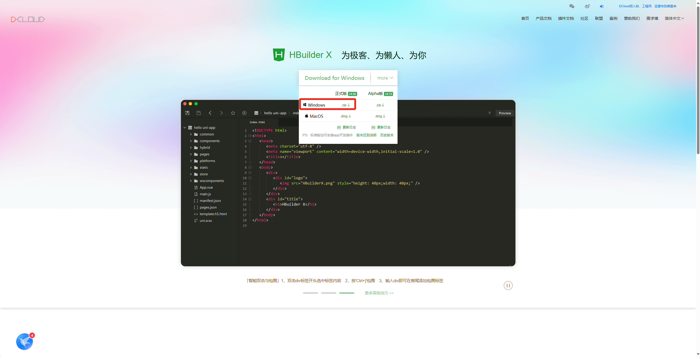700x357 pixels.
Task: Download Windows Alpha version zip
Action: click(380, 105)
